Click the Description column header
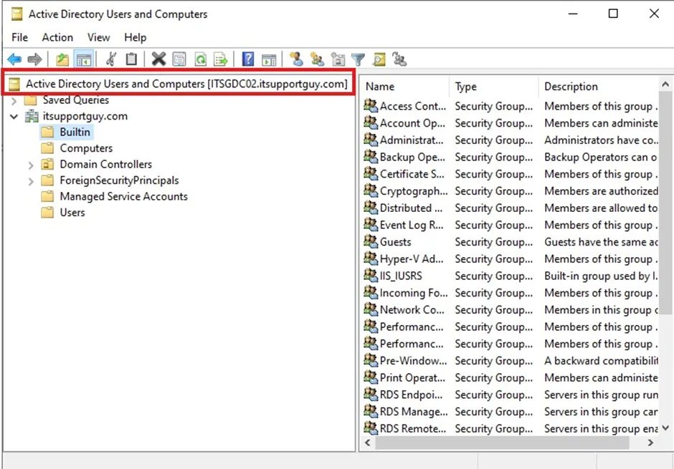 click(595, 87)
